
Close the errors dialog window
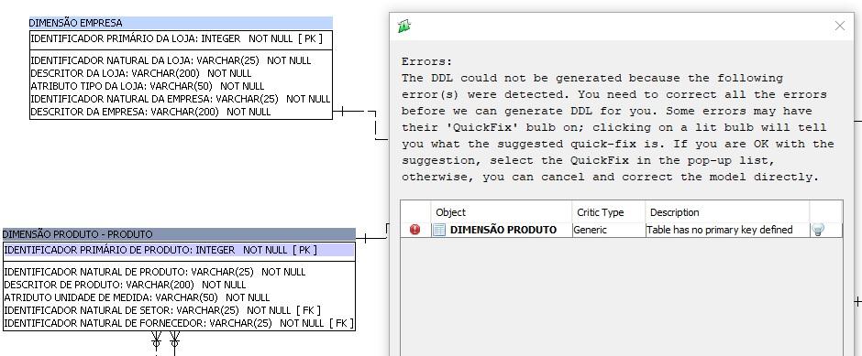click(839, 26)
